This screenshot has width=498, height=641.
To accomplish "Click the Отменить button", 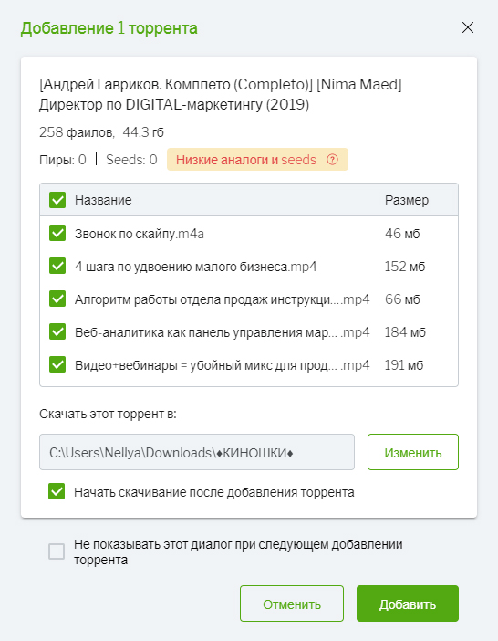I will click(292, 604).
